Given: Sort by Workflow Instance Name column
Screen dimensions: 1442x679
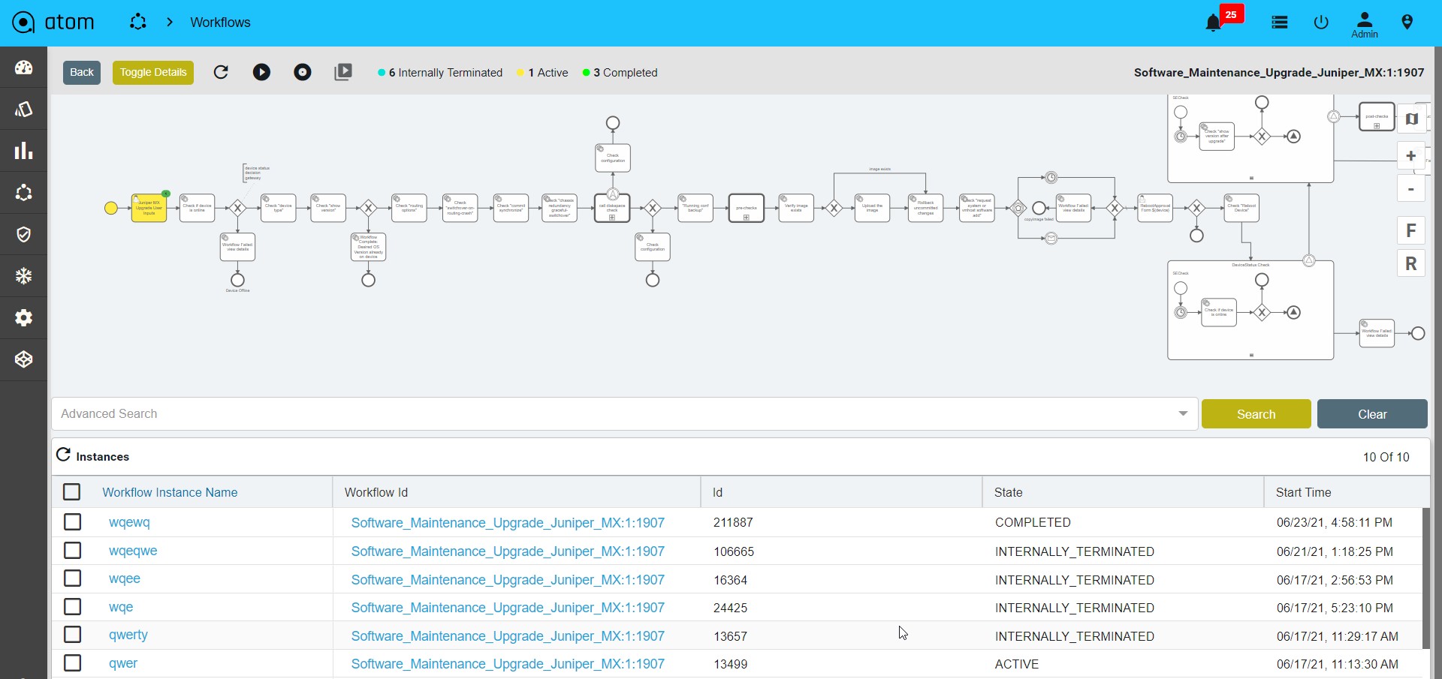Looking at the screenshot, I should pyautogui.click(x=170, y=492).
